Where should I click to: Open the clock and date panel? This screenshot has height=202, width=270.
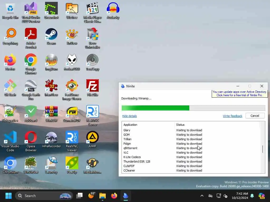240,196
